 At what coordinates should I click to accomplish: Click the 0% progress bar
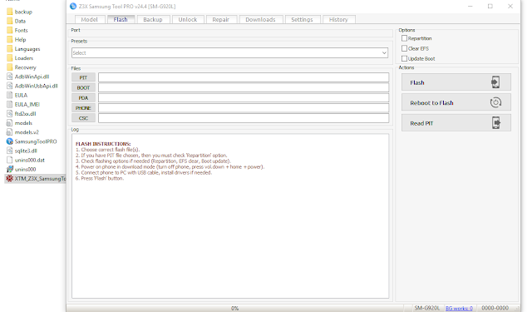click(x=234, y=309)
